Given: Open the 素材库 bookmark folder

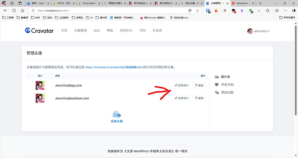Looking at the screenshot, I should click(x=101, y=18).
